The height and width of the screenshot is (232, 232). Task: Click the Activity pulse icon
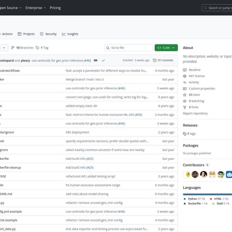[185, 82]
